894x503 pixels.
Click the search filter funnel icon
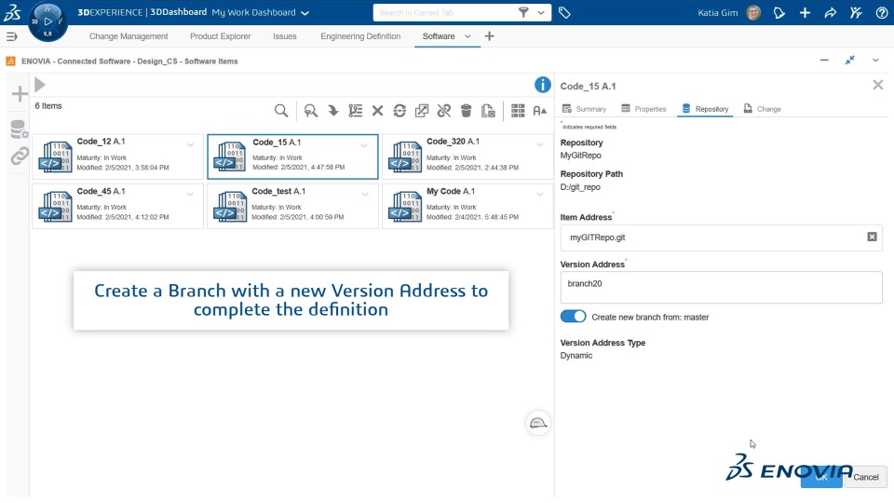tap(523, 12)
